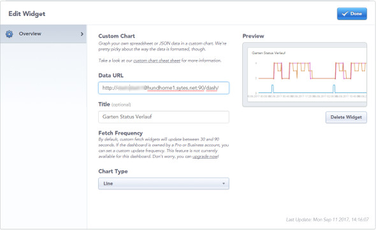The width and height of the screenshot is (376, 230).
Task: Click the Garten Status Verlauf chart title
Action: pos(268,53)
